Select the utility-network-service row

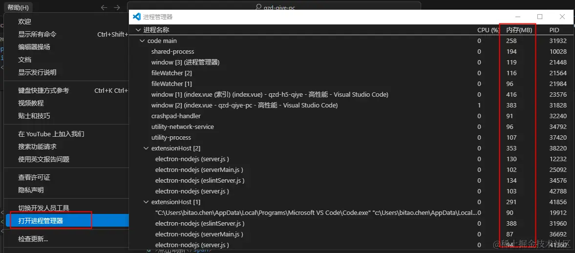352,127
